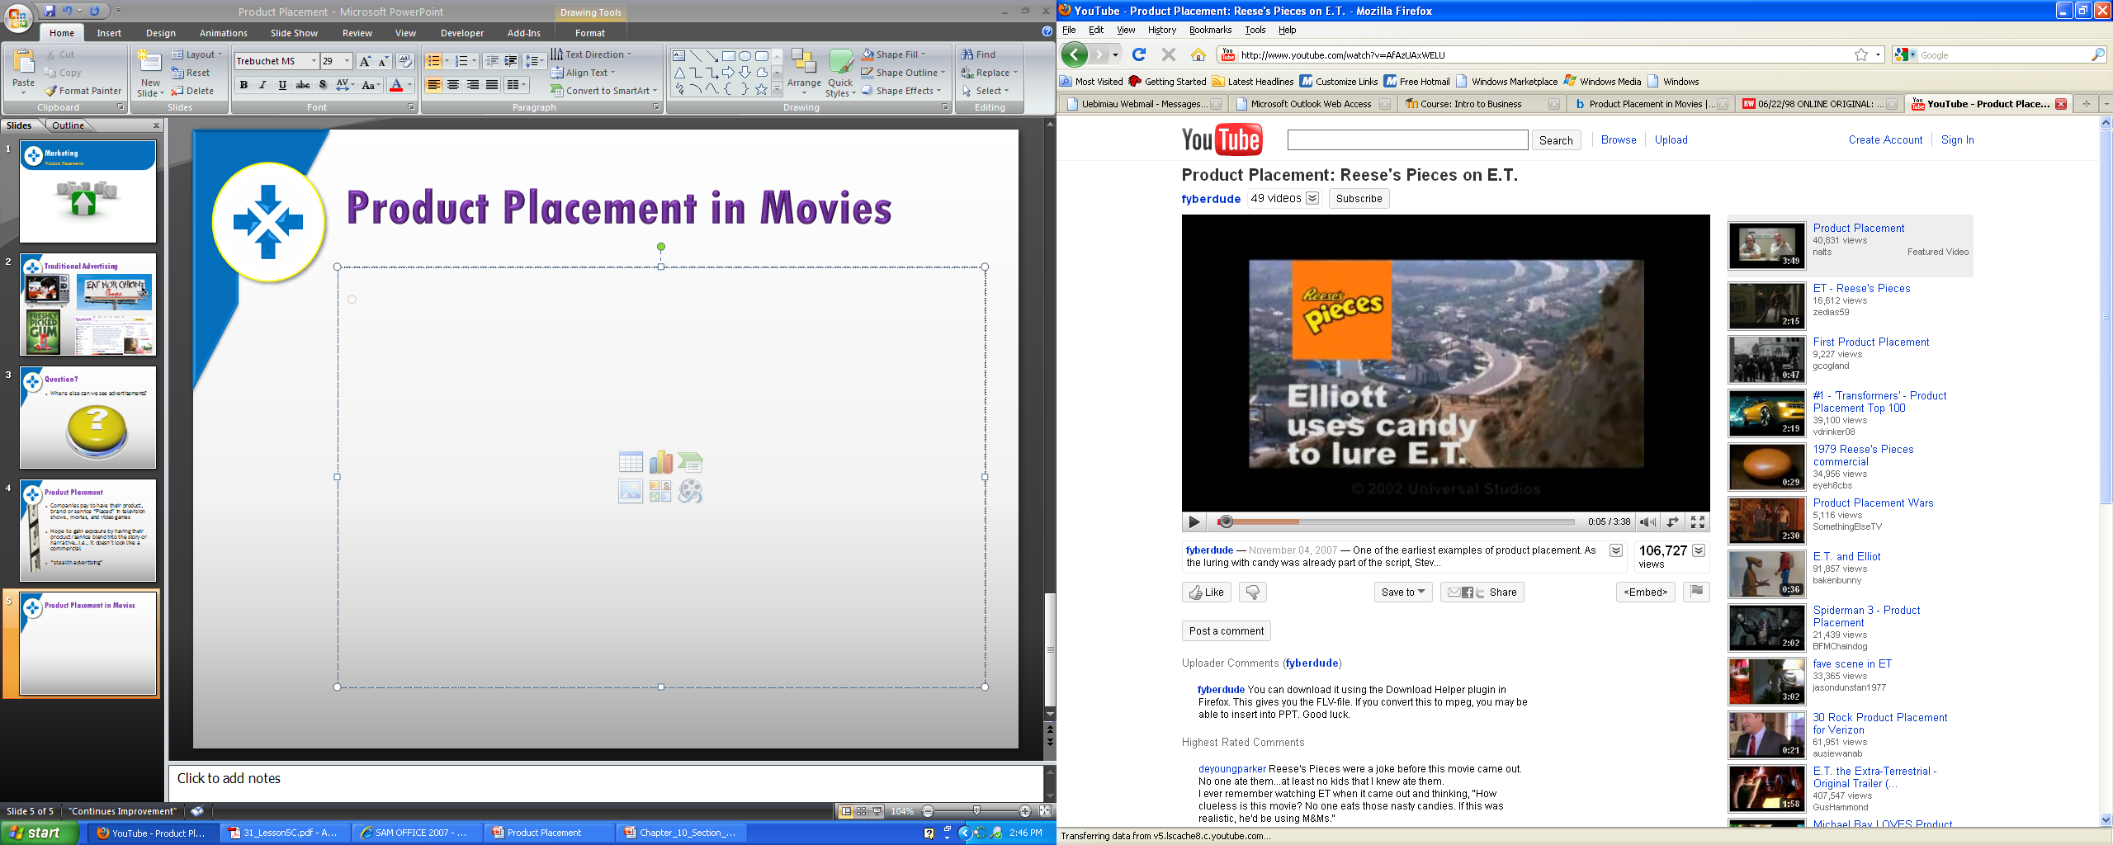The image size is (2113, 845).
Task: Select the Insert Table icon in the placeholder
Action: coord(631,462)
